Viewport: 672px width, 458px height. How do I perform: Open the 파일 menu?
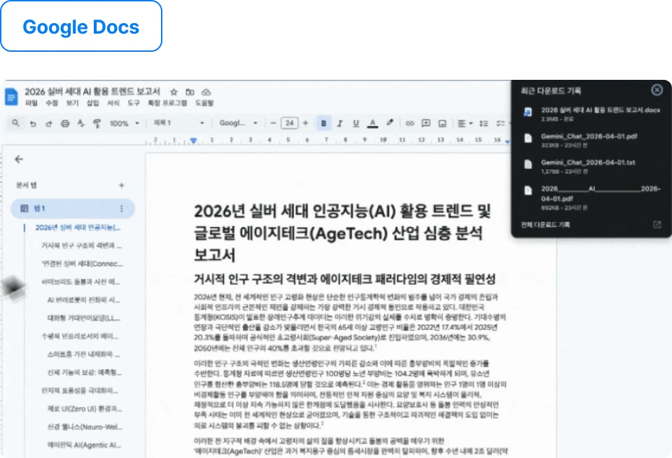(x=31, y=103)
